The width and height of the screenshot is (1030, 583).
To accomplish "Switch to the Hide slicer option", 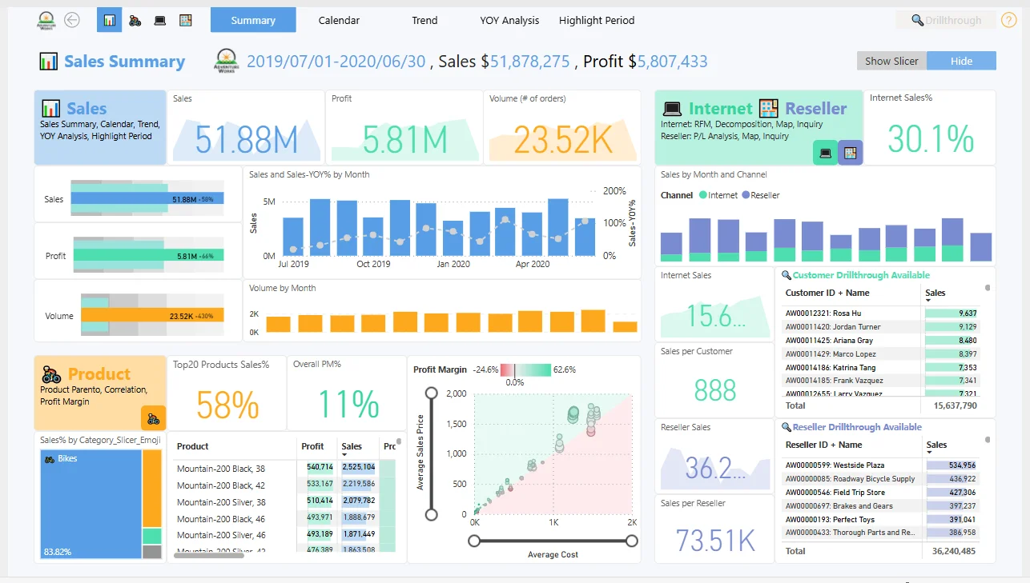I will tap(961, 61).
